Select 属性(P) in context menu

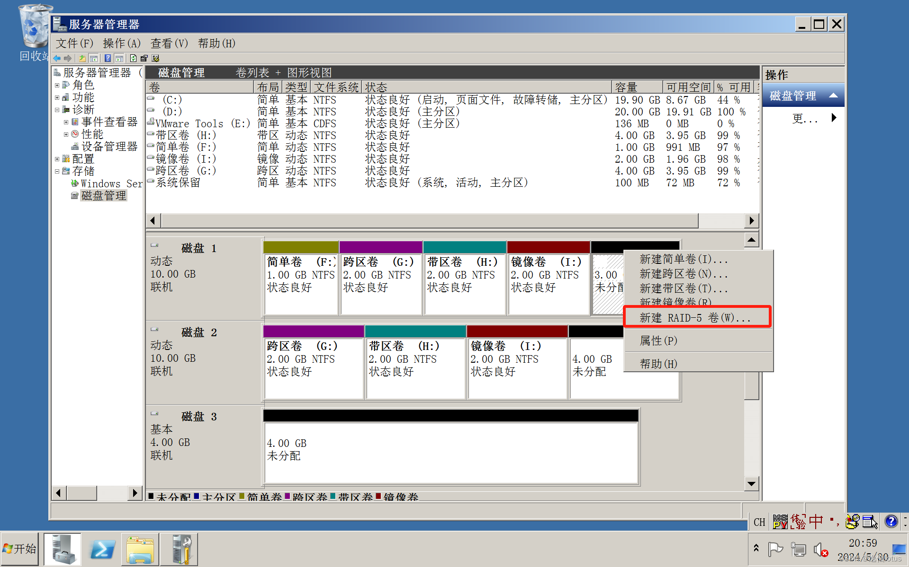(x=698, y=341)
